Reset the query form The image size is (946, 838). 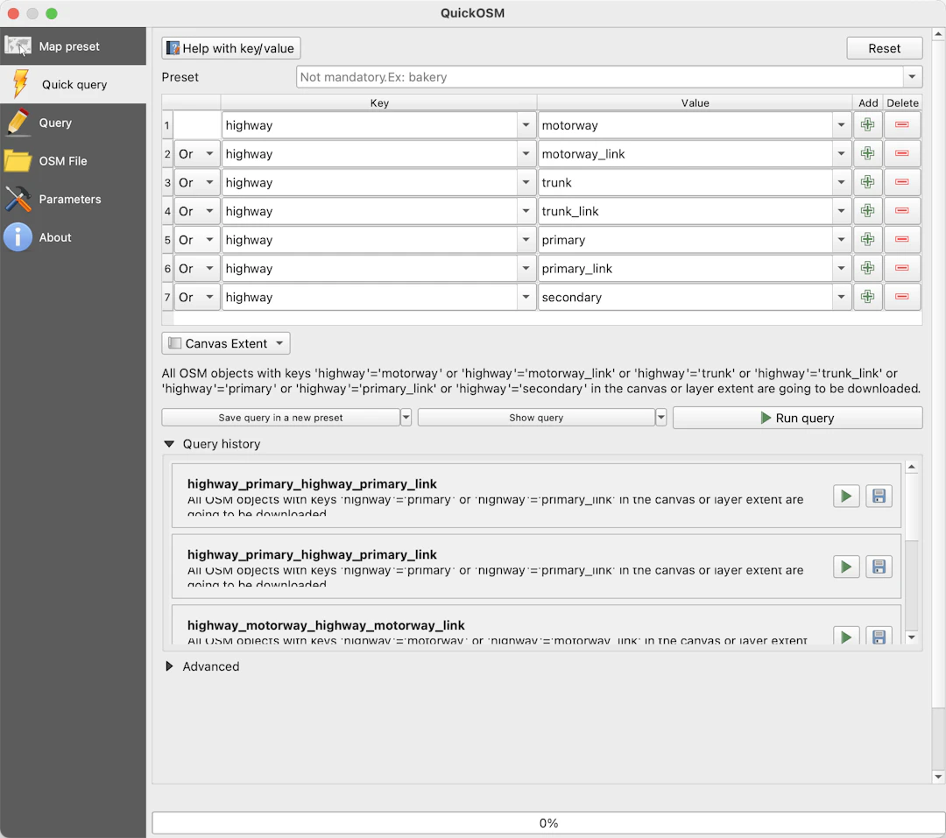click(884, 48)
